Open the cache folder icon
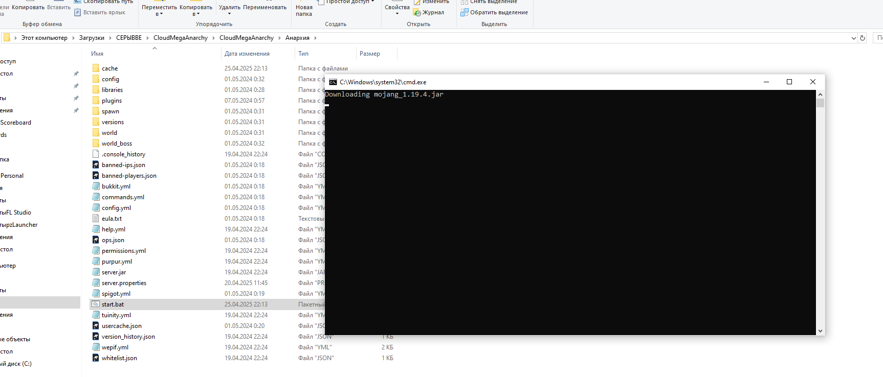This screenshot has height=377, width=883. click(x=96, y=68)
